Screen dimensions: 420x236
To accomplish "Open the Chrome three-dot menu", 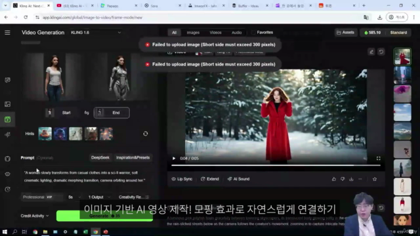I will (414, 18).
